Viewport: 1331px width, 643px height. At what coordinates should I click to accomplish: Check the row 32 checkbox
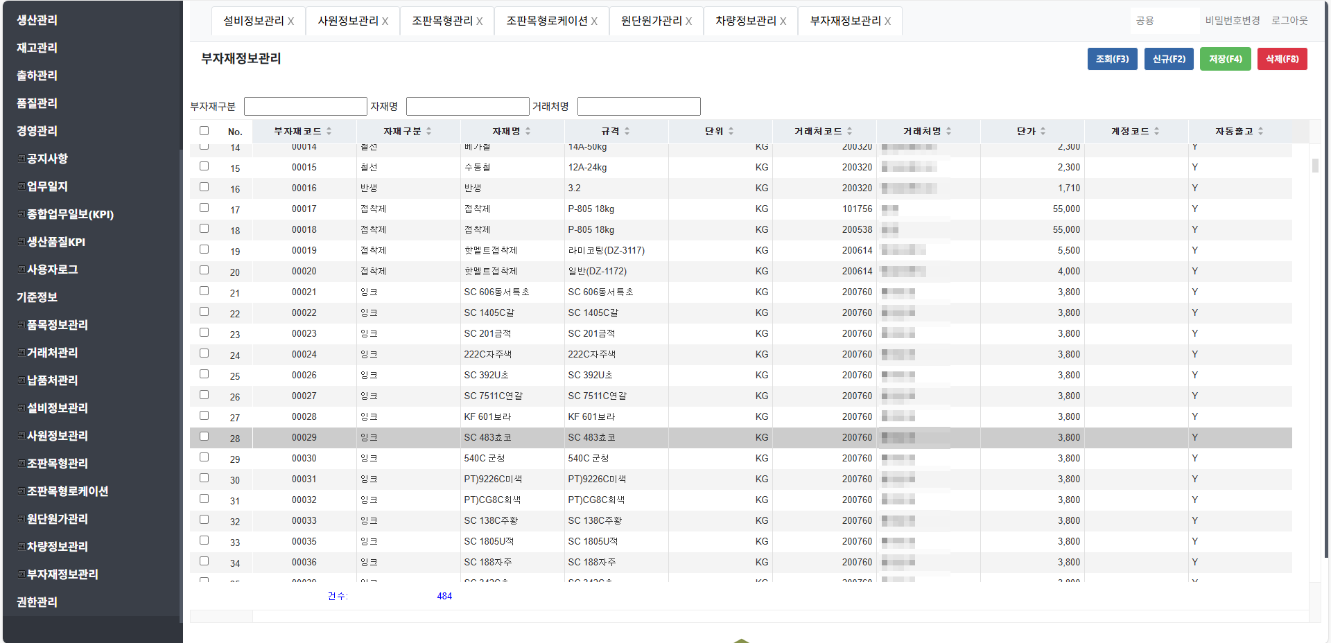[204, 520]
